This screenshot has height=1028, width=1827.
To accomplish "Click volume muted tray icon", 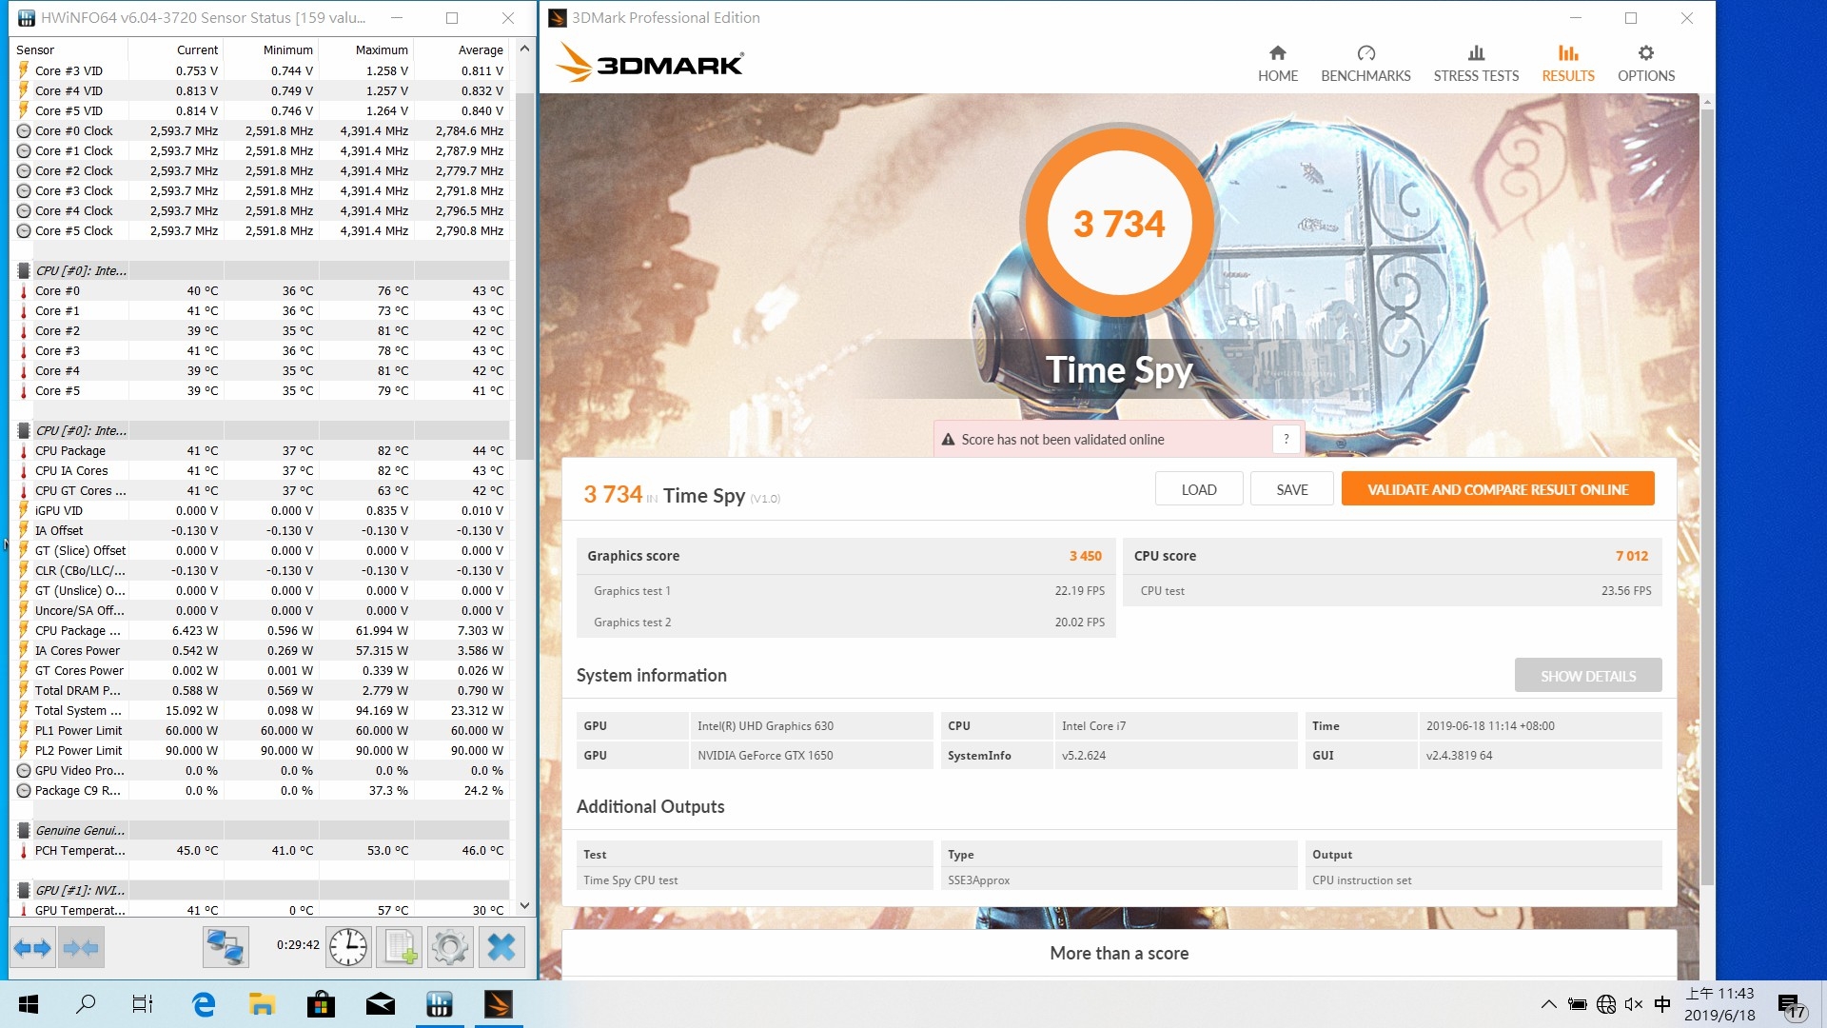I will pyautogui.click(x=1634, y=1004).
